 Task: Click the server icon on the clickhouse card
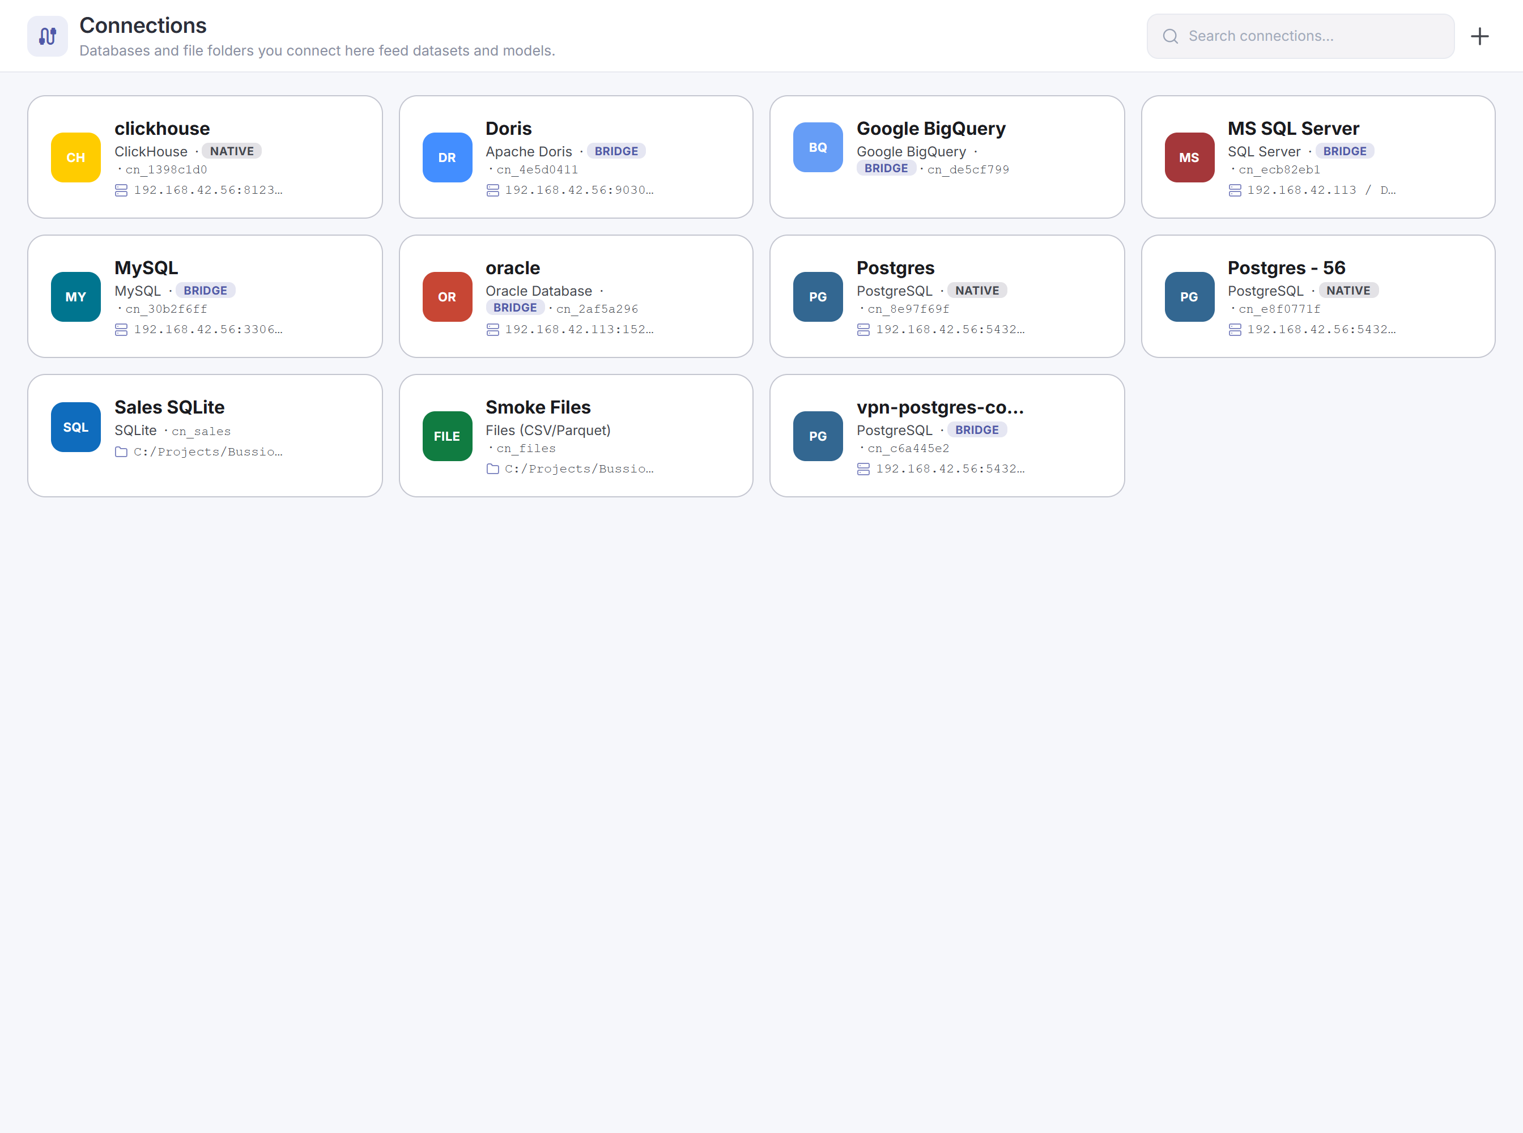pos(121,191)
